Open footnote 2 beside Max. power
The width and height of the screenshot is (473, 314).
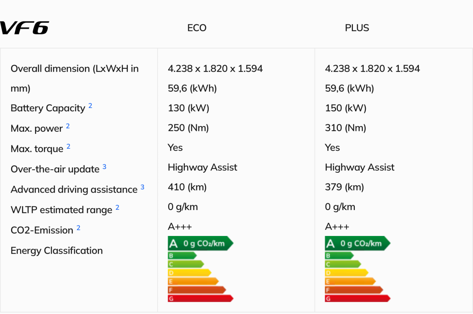point(68,126)
